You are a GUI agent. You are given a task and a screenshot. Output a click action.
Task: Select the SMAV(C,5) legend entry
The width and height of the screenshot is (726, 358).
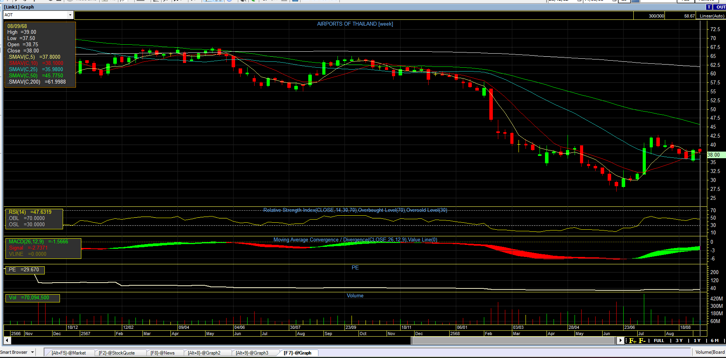coord(34,57)
